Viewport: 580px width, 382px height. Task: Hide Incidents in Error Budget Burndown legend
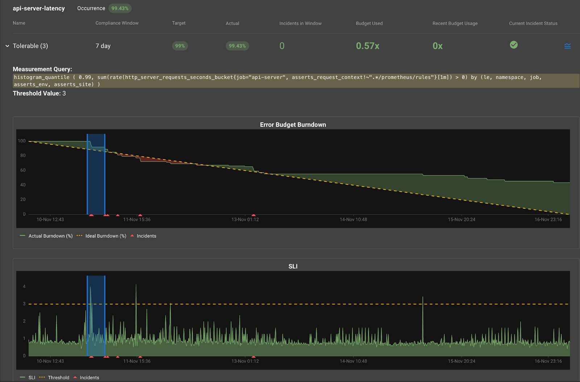146,236
